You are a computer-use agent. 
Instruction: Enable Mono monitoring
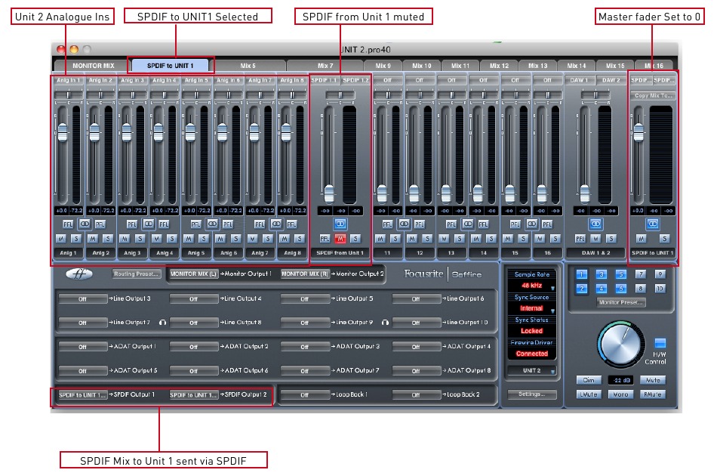pyautogui.click(x=621, y=394)
